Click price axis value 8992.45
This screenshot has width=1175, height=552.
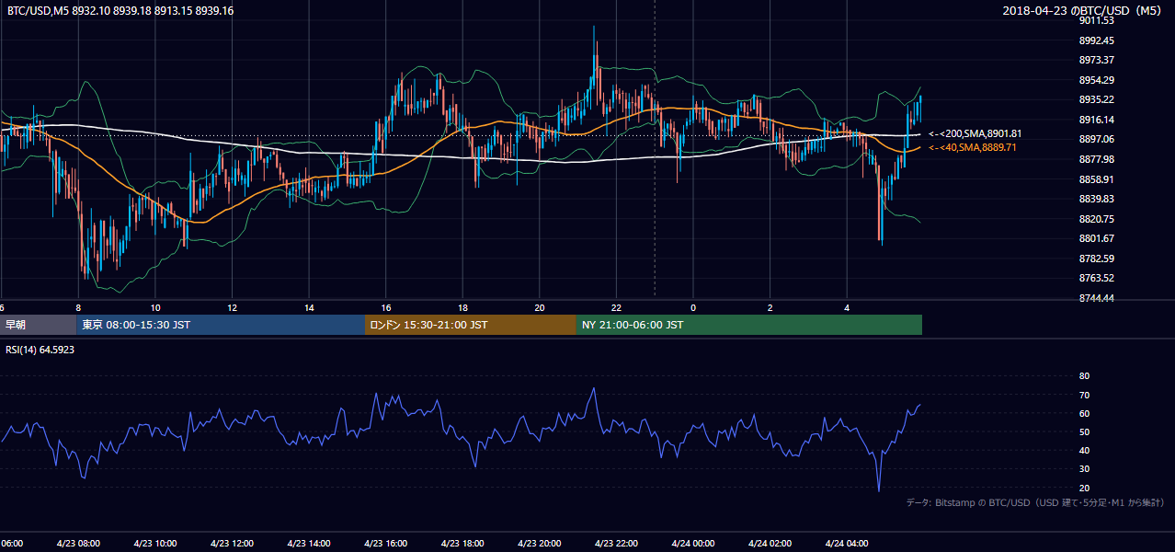pyautogui.click(x=1097, y=40)
